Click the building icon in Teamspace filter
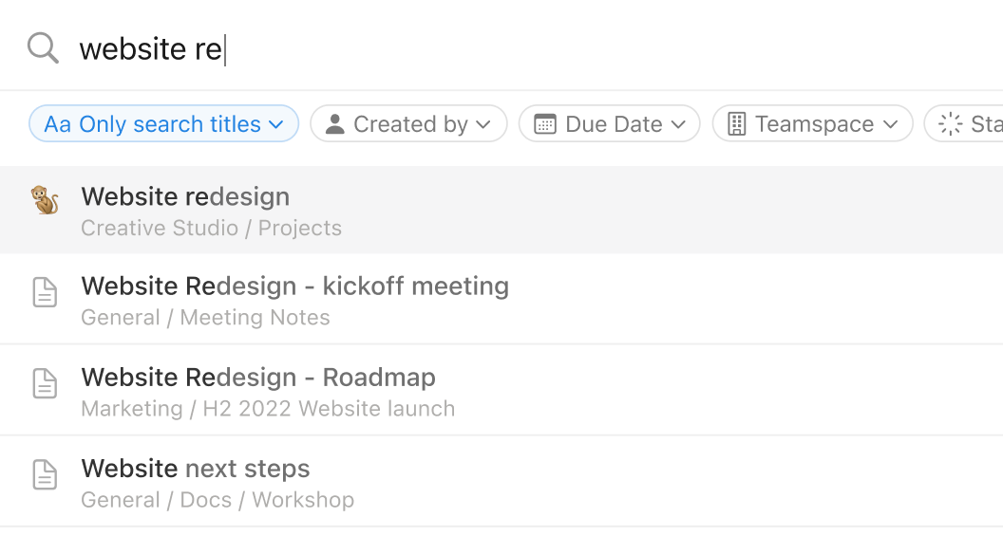The width and height of the screenshot is (1003, 554). 737,124
